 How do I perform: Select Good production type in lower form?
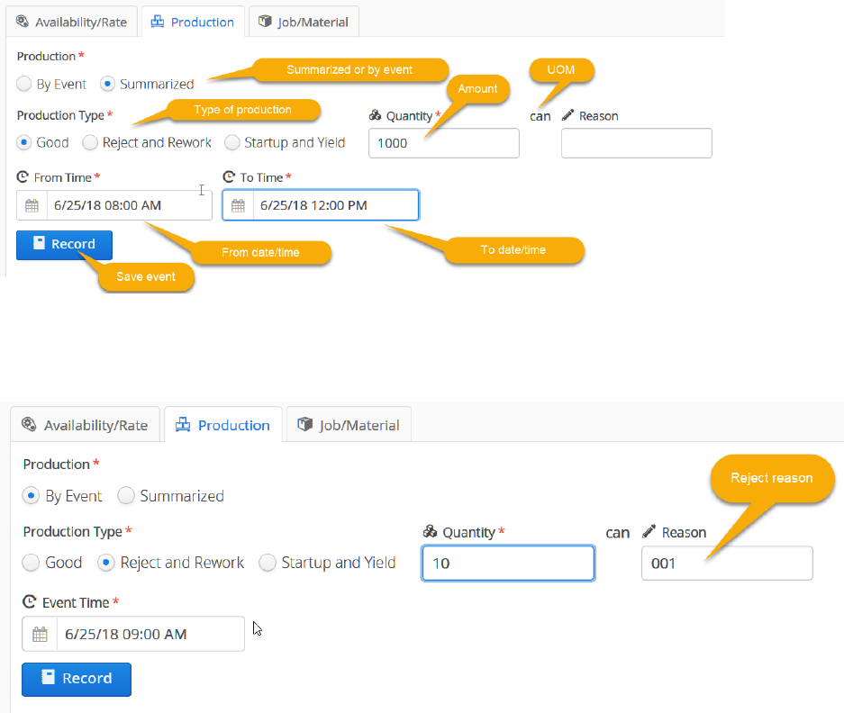(32, 563)
